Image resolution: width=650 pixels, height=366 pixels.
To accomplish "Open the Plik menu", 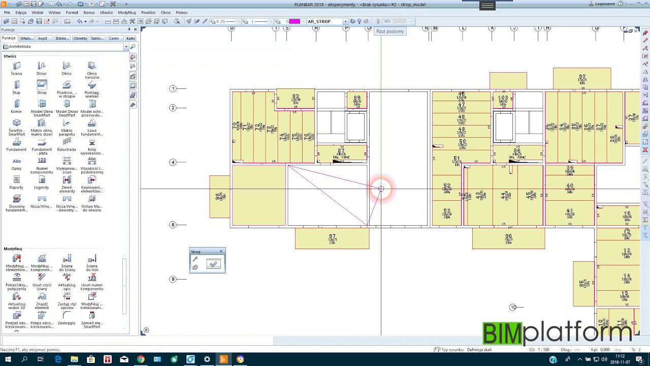I will (x=7, y=13).
